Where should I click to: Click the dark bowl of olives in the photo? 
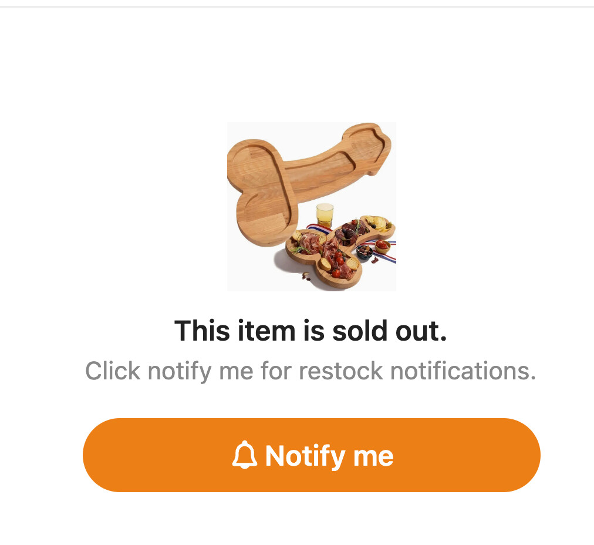pyautogui.click(x=364, y=253)
